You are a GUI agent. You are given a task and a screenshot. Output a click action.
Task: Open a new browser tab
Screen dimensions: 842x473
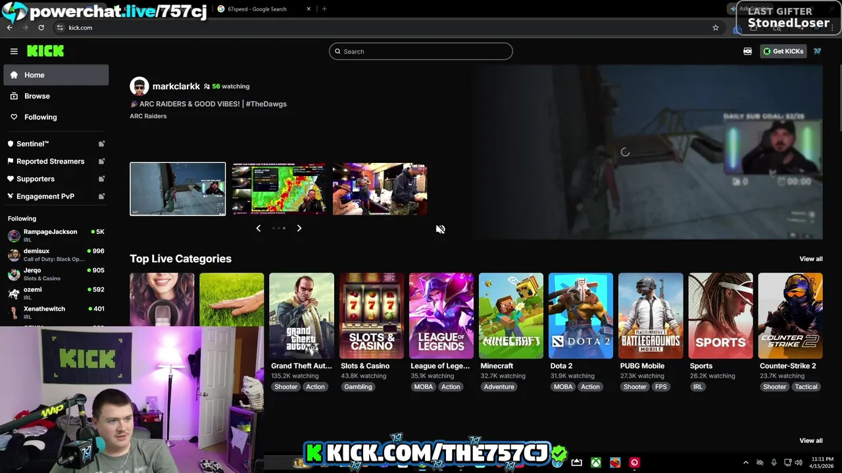(324, 9)
